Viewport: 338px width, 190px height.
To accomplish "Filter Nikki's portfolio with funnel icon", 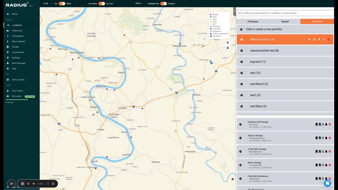I will [x=319, y=39].
